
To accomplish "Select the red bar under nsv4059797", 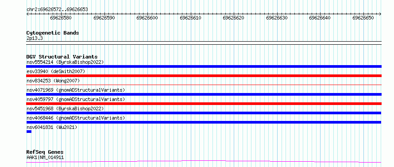I will point(204,104).
